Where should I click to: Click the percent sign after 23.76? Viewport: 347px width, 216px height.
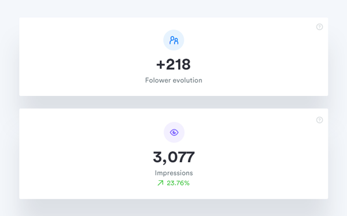click(x=187, y=183)
